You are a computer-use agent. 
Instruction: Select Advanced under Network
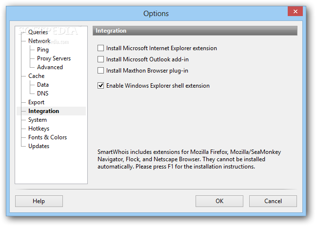50,67
